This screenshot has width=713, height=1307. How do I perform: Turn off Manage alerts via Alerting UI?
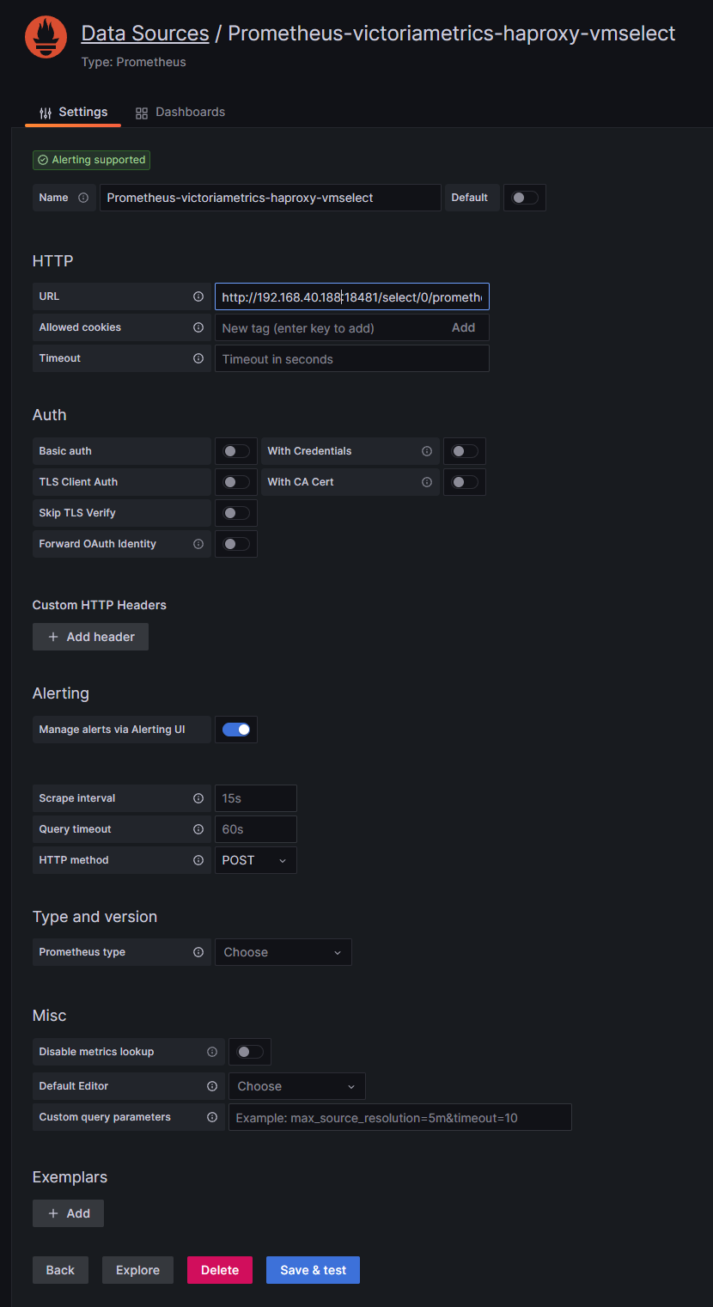coord(236,730)
